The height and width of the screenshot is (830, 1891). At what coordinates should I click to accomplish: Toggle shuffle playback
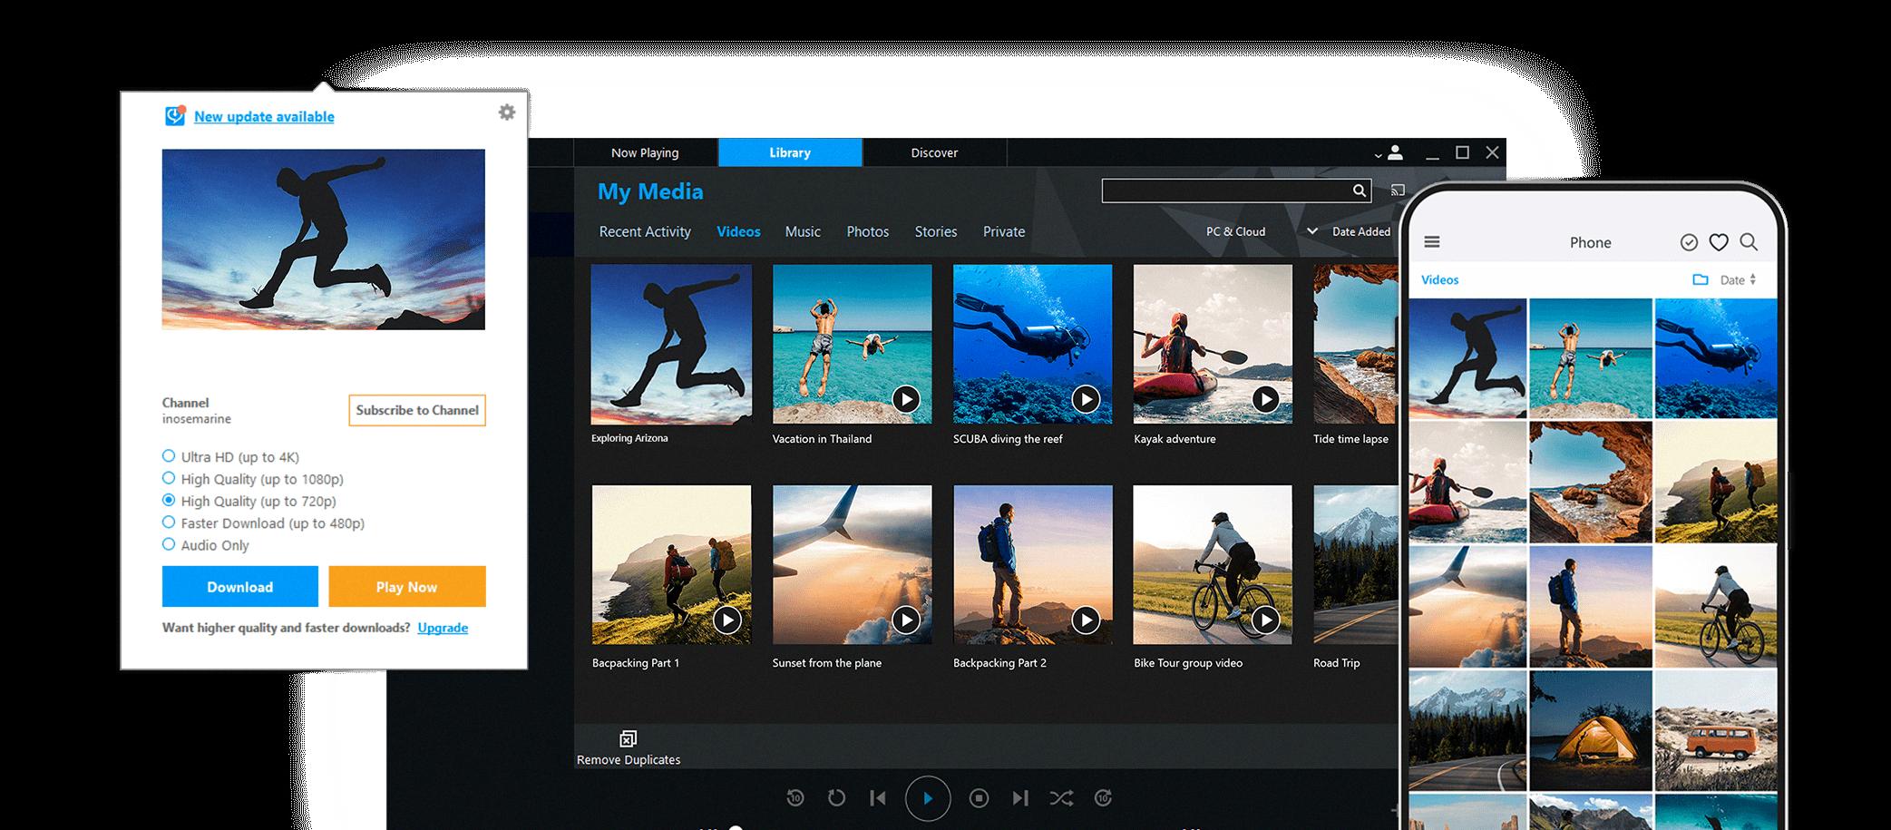[x=1061, y=798]
